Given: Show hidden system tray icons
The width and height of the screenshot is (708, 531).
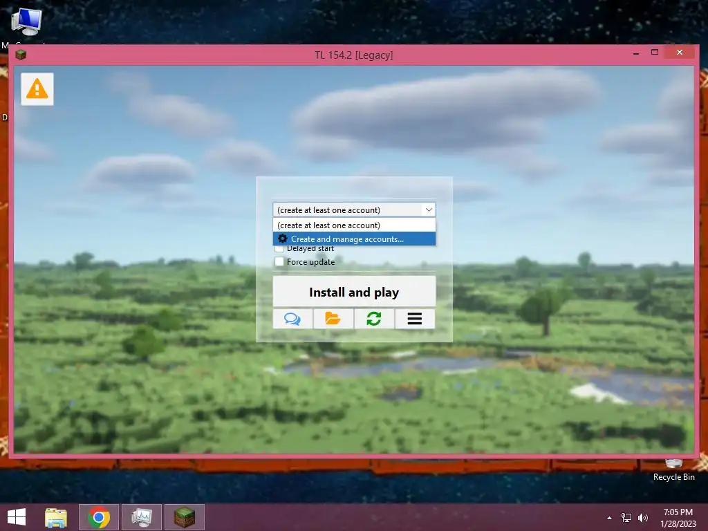Looking at the screenshot, I should (610, 518).
